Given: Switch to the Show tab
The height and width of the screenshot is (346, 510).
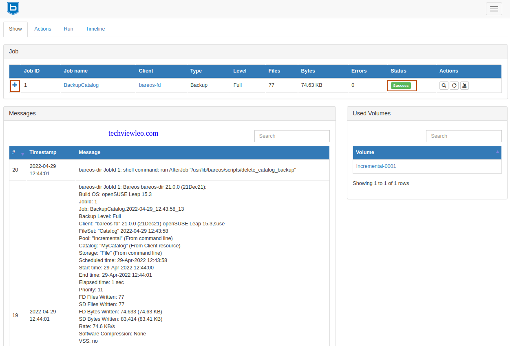Looking at the screenshot, I should [15, 29].
